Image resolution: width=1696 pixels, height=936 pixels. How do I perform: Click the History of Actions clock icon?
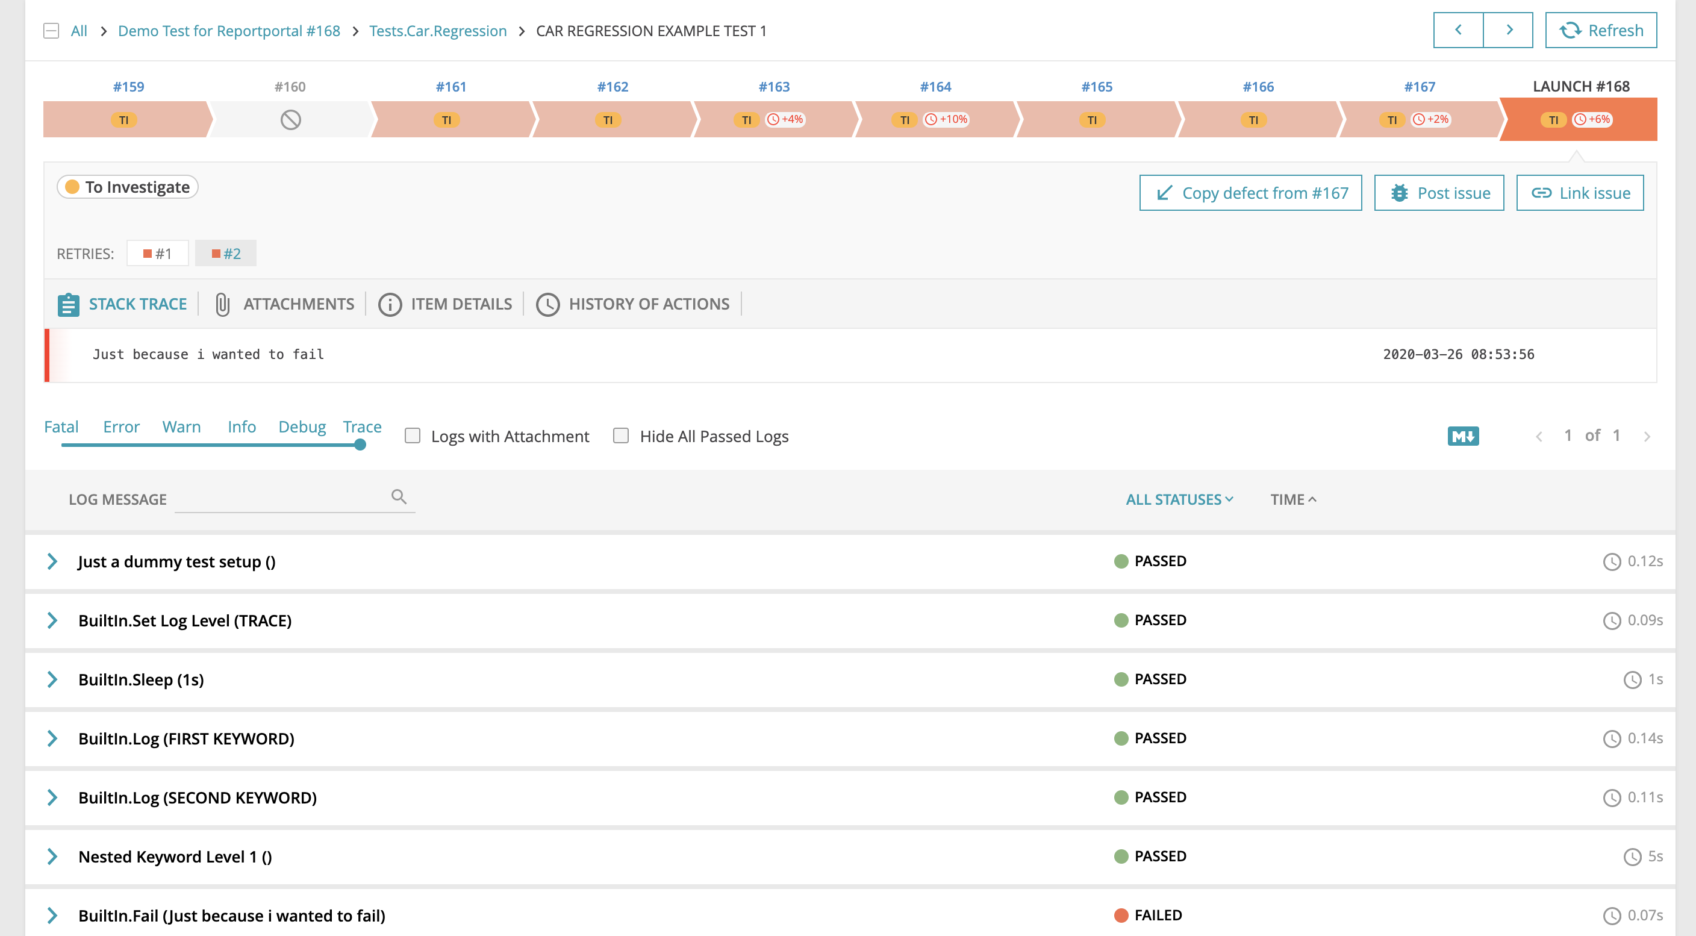(548, 304)
